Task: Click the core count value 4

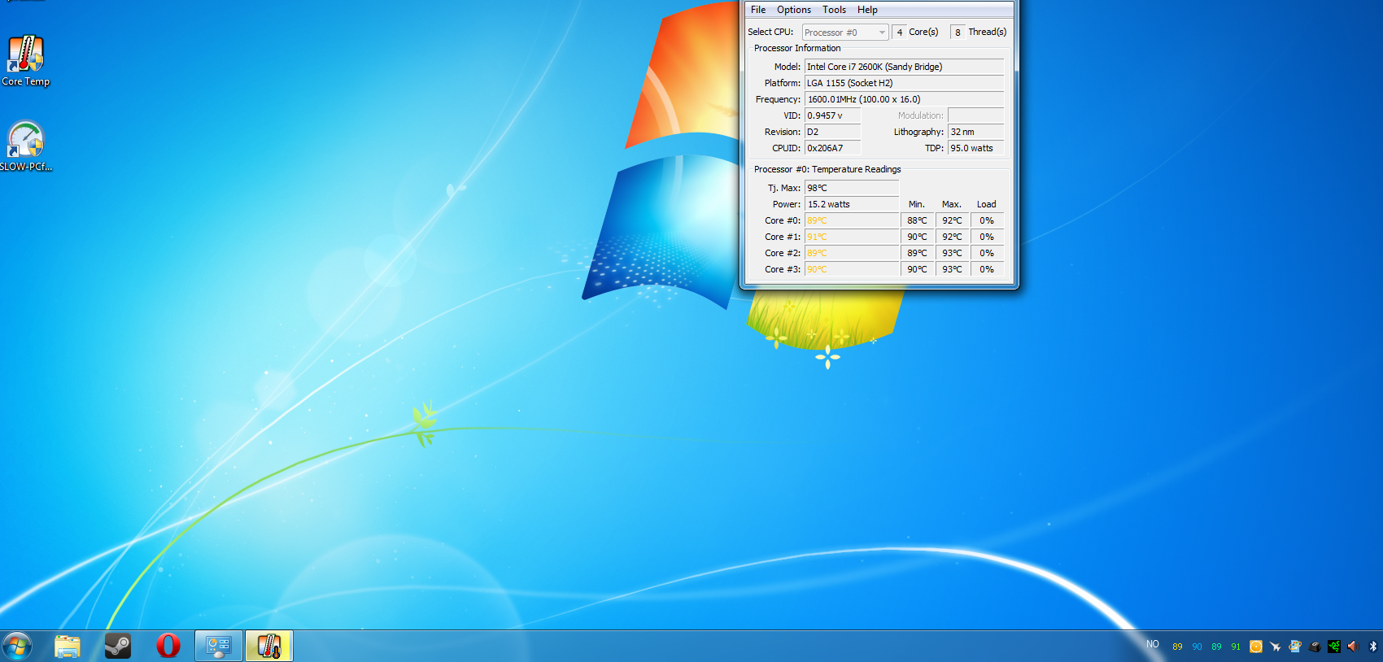Action: (x=899, y=33)
